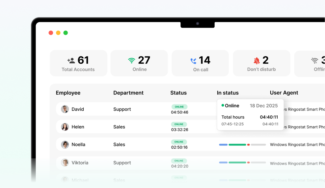Screen dimensions: 325x188
Task: Click Noella's Sales department cell
Action: (119, 144)
